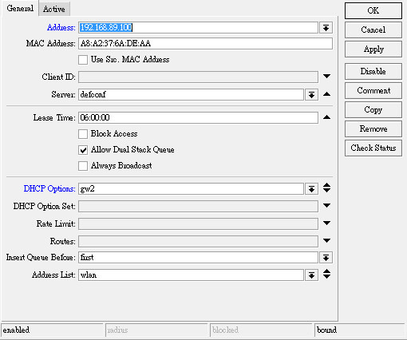This screenshot has height=340, width=407.
Task: Uncheck Allow Dual Stack Queue
Action: 83,150
